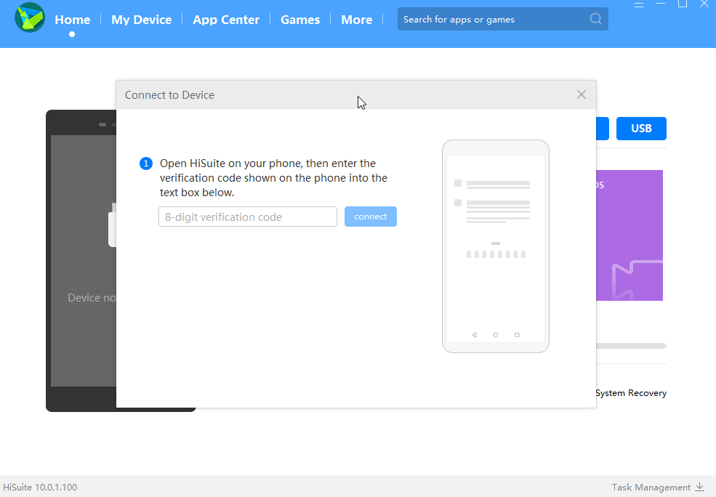Click the HiSuite logo icon

click(x=30, y=17)
